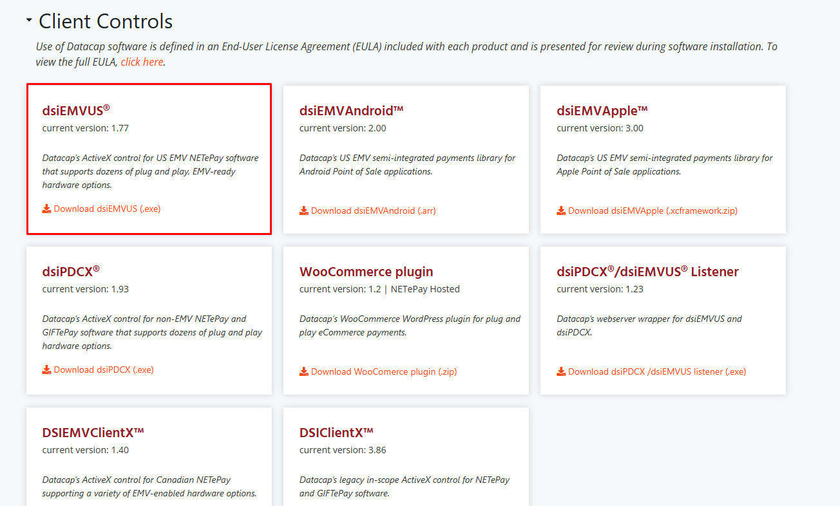840x506 pixels.
Task: Click the dsiPDCX non-EMV control description
Action: [152, 332]
